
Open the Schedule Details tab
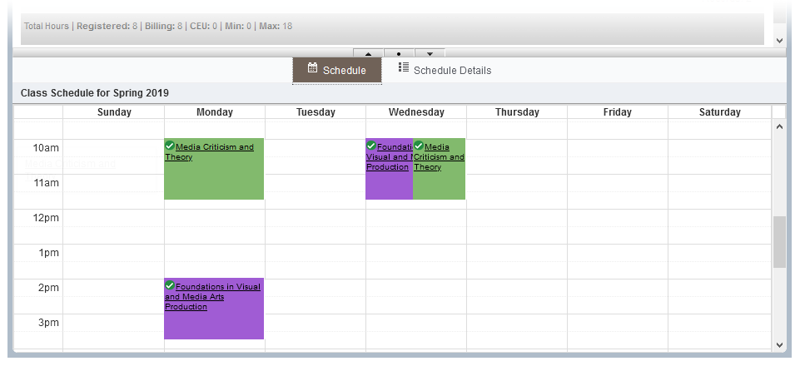(x=452, y=70)
